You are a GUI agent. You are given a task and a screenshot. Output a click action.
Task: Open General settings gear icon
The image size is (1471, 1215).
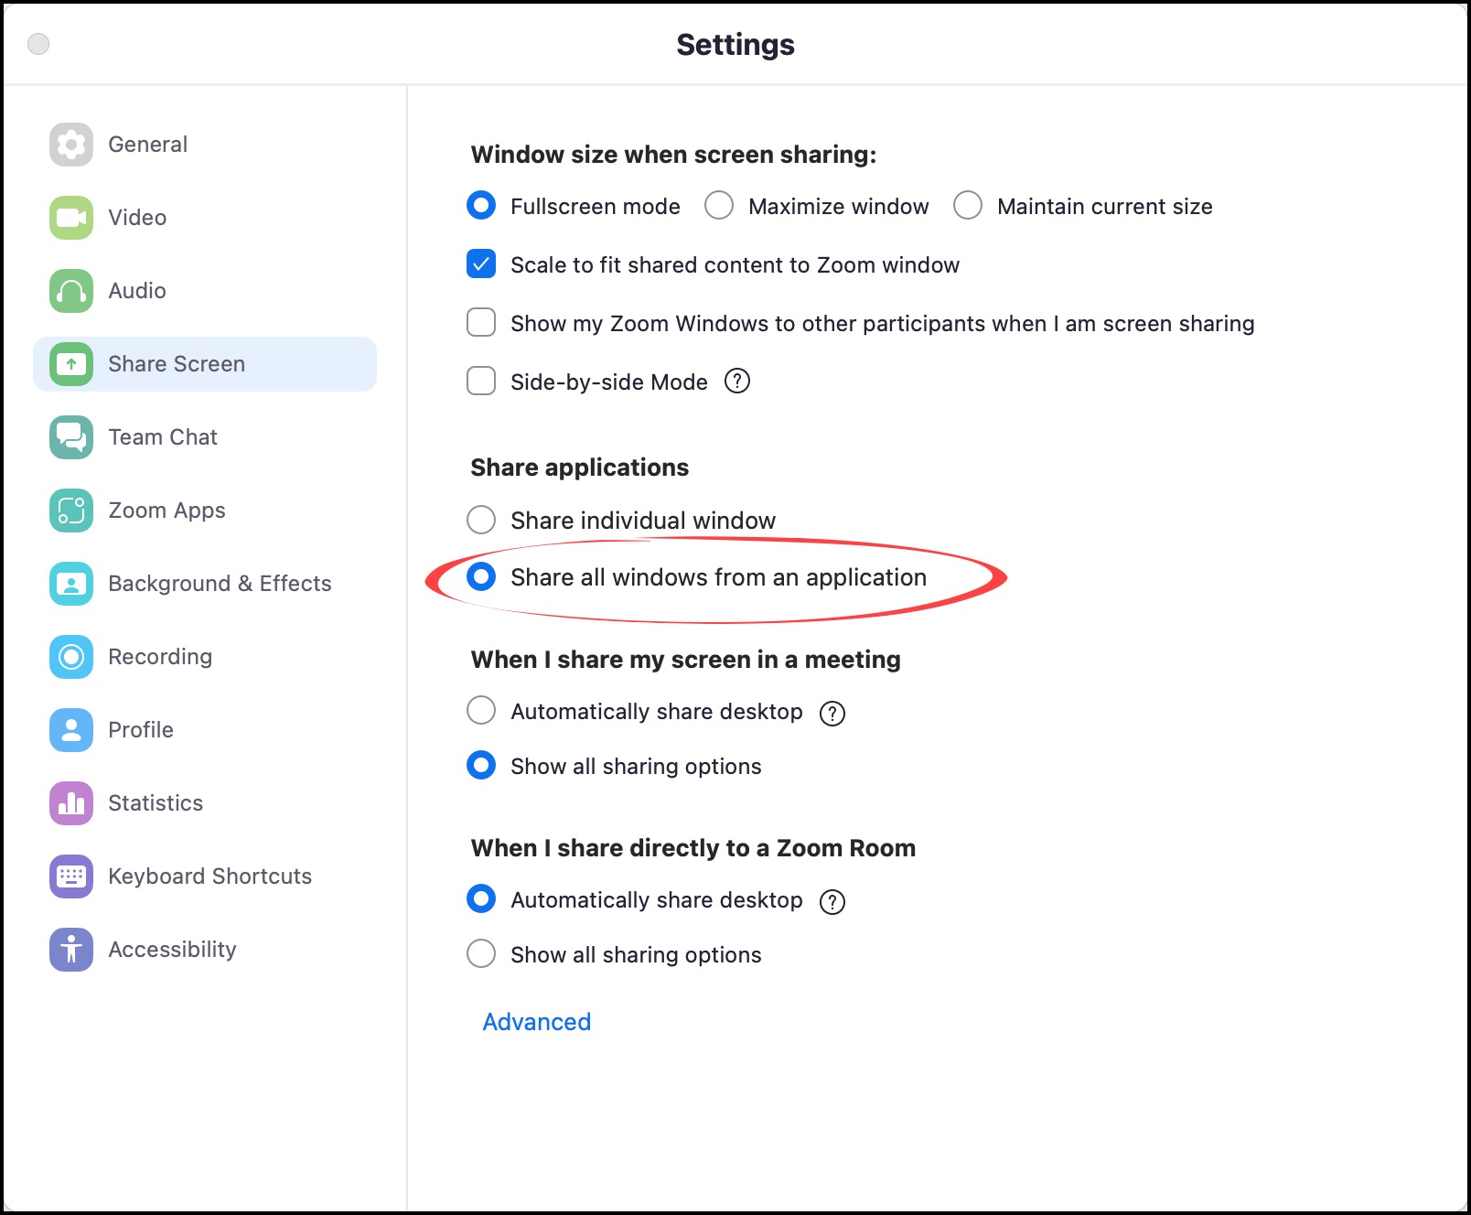pyautogui.click(x=71, y=145)
